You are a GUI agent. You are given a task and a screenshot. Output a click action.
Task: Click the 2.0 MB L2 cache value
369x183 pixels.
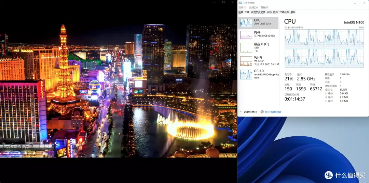(x=344, y=97)
